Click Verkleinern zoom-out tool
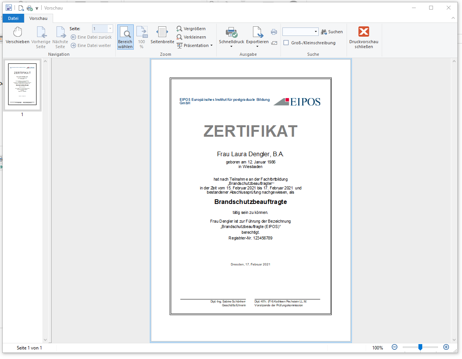The height and width of the screenshot is (359, 462). (x=191, y=37)
